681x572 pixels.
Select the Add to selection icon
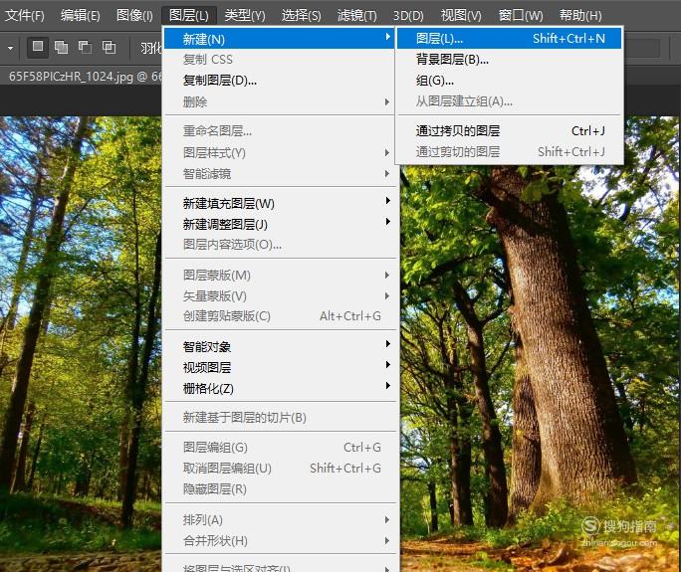point(62,47)
